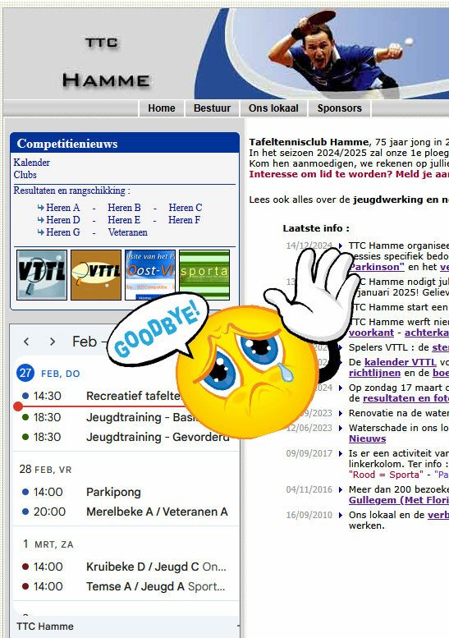
Task: Open the blue VTTL logo thumbnail
Action: click(42, 275)
